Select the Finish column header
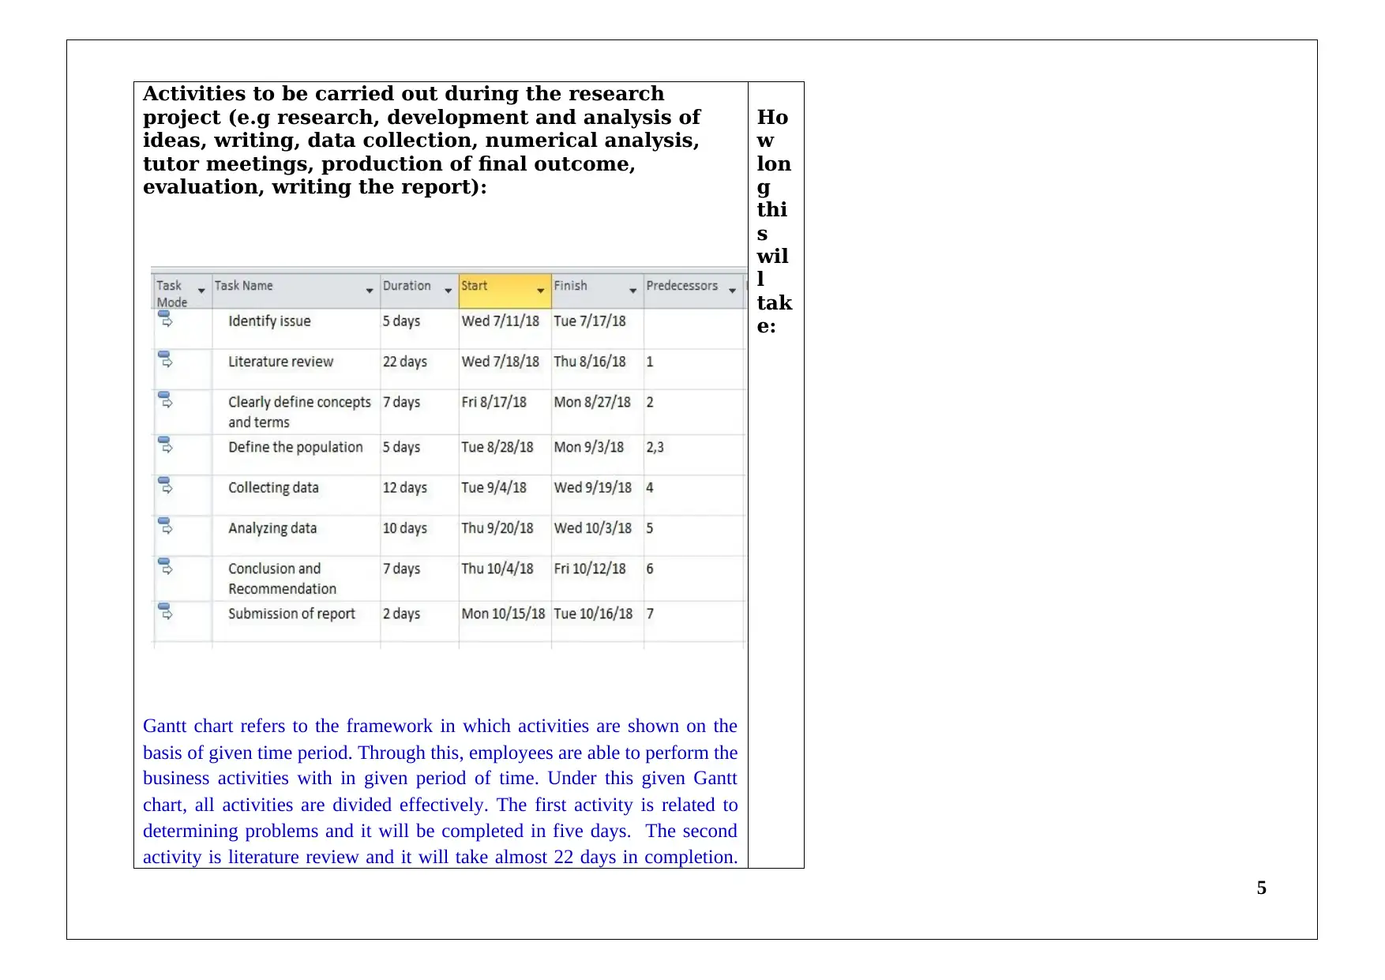This screenshot has width=1385, height=980. point(598,291)
